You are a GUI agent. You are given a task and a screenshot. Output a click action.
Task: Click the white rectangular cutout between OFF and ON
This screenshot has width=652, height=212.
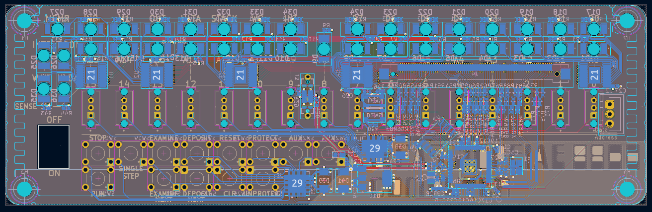tap(54, 146)
